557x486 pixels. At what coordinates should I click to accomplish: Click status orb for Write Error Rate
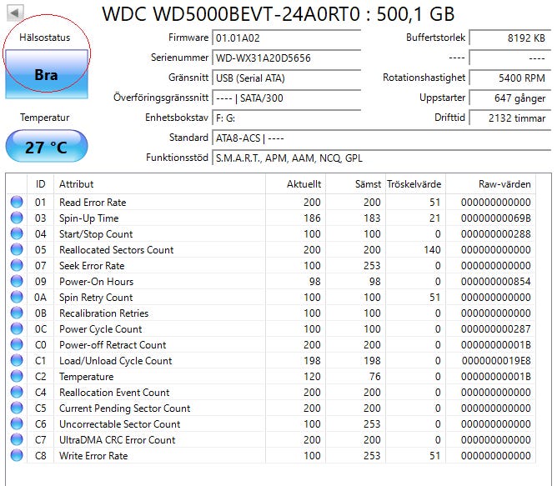pyautogui.click(x=17, y=455)
